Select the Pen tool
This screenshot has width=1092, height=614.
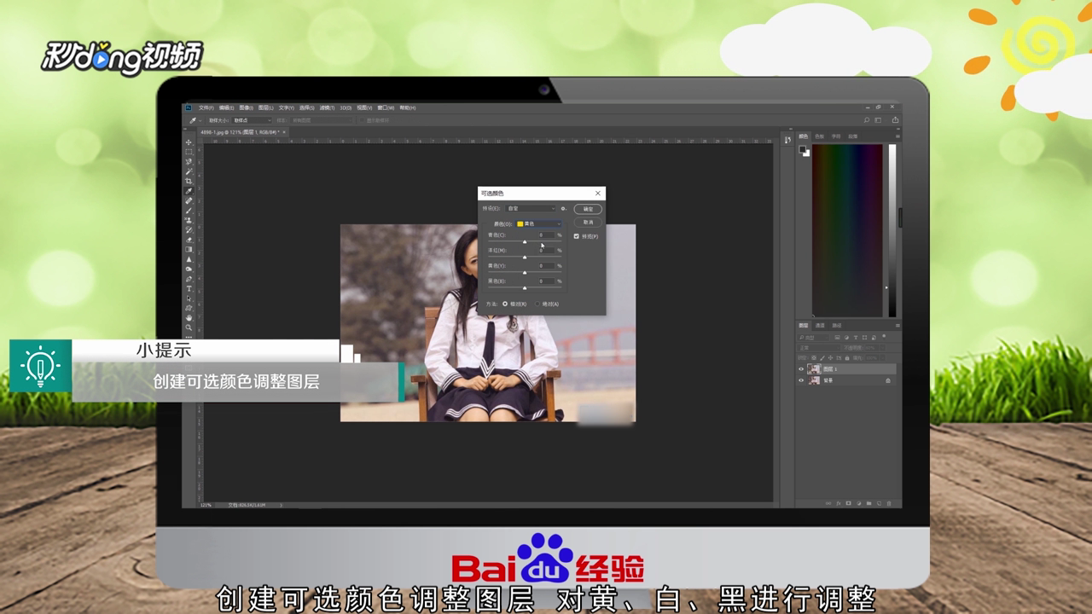[189, 279]
